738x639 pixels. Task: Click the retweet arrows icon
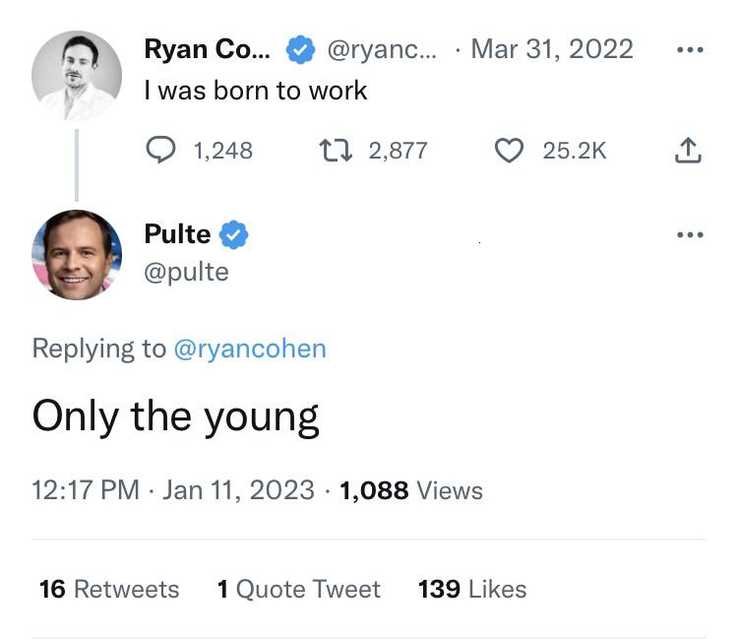tap(334, 150)
